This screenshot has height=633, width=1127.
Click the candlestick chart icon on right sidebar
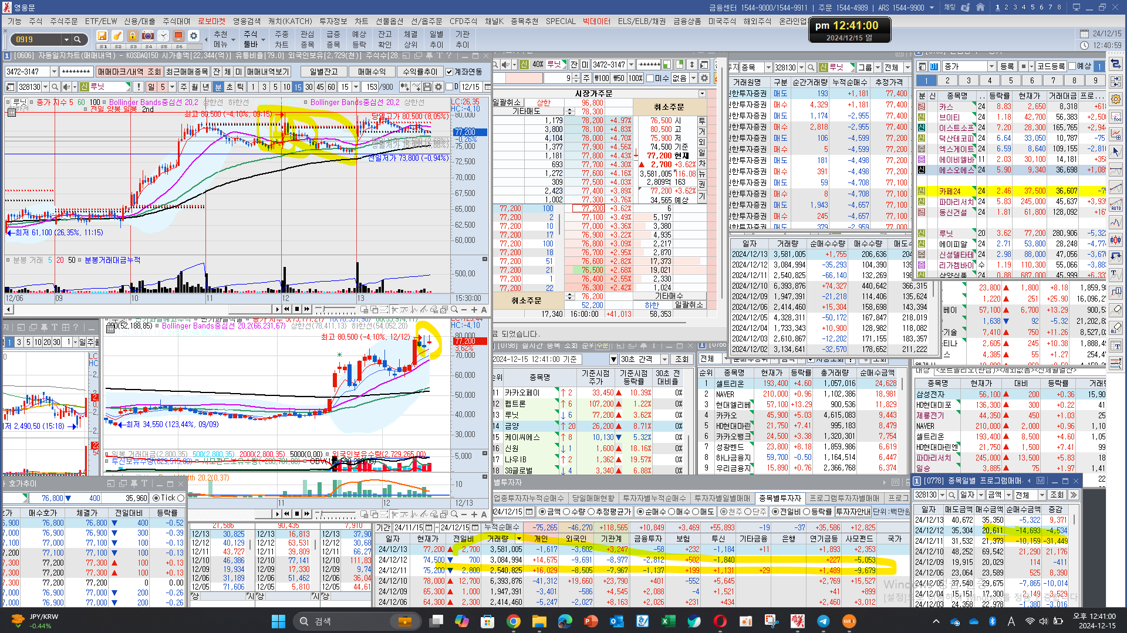pos(1116,239)
